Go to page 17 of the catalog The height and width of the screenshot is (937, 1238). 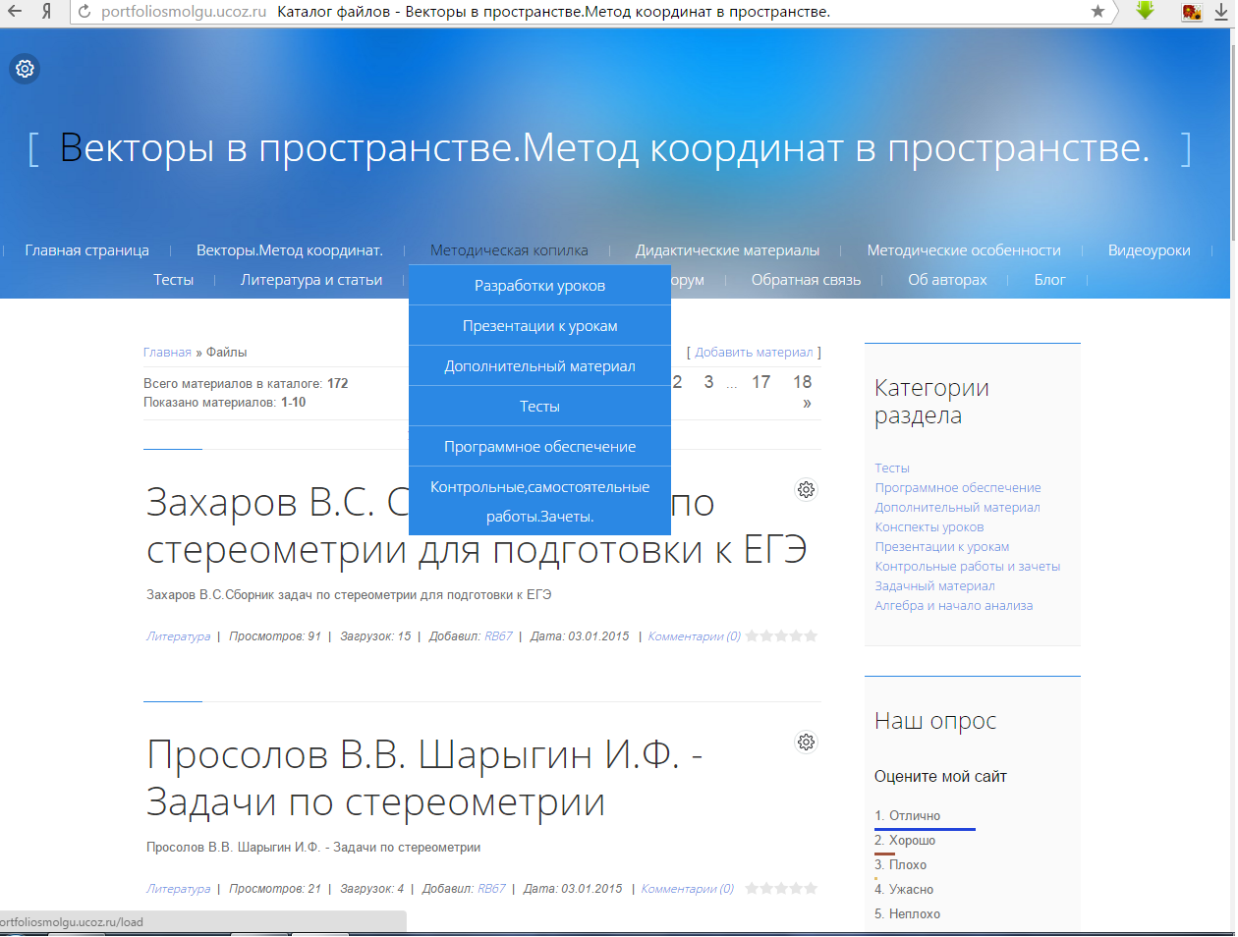(x=761, y=382)
